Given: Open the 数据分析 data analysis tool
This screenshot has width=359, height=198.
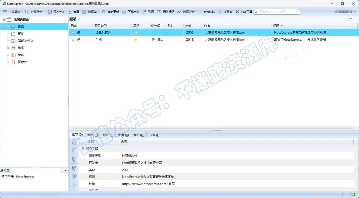Looking at the screenshot, I should click(x=186, y=12).
